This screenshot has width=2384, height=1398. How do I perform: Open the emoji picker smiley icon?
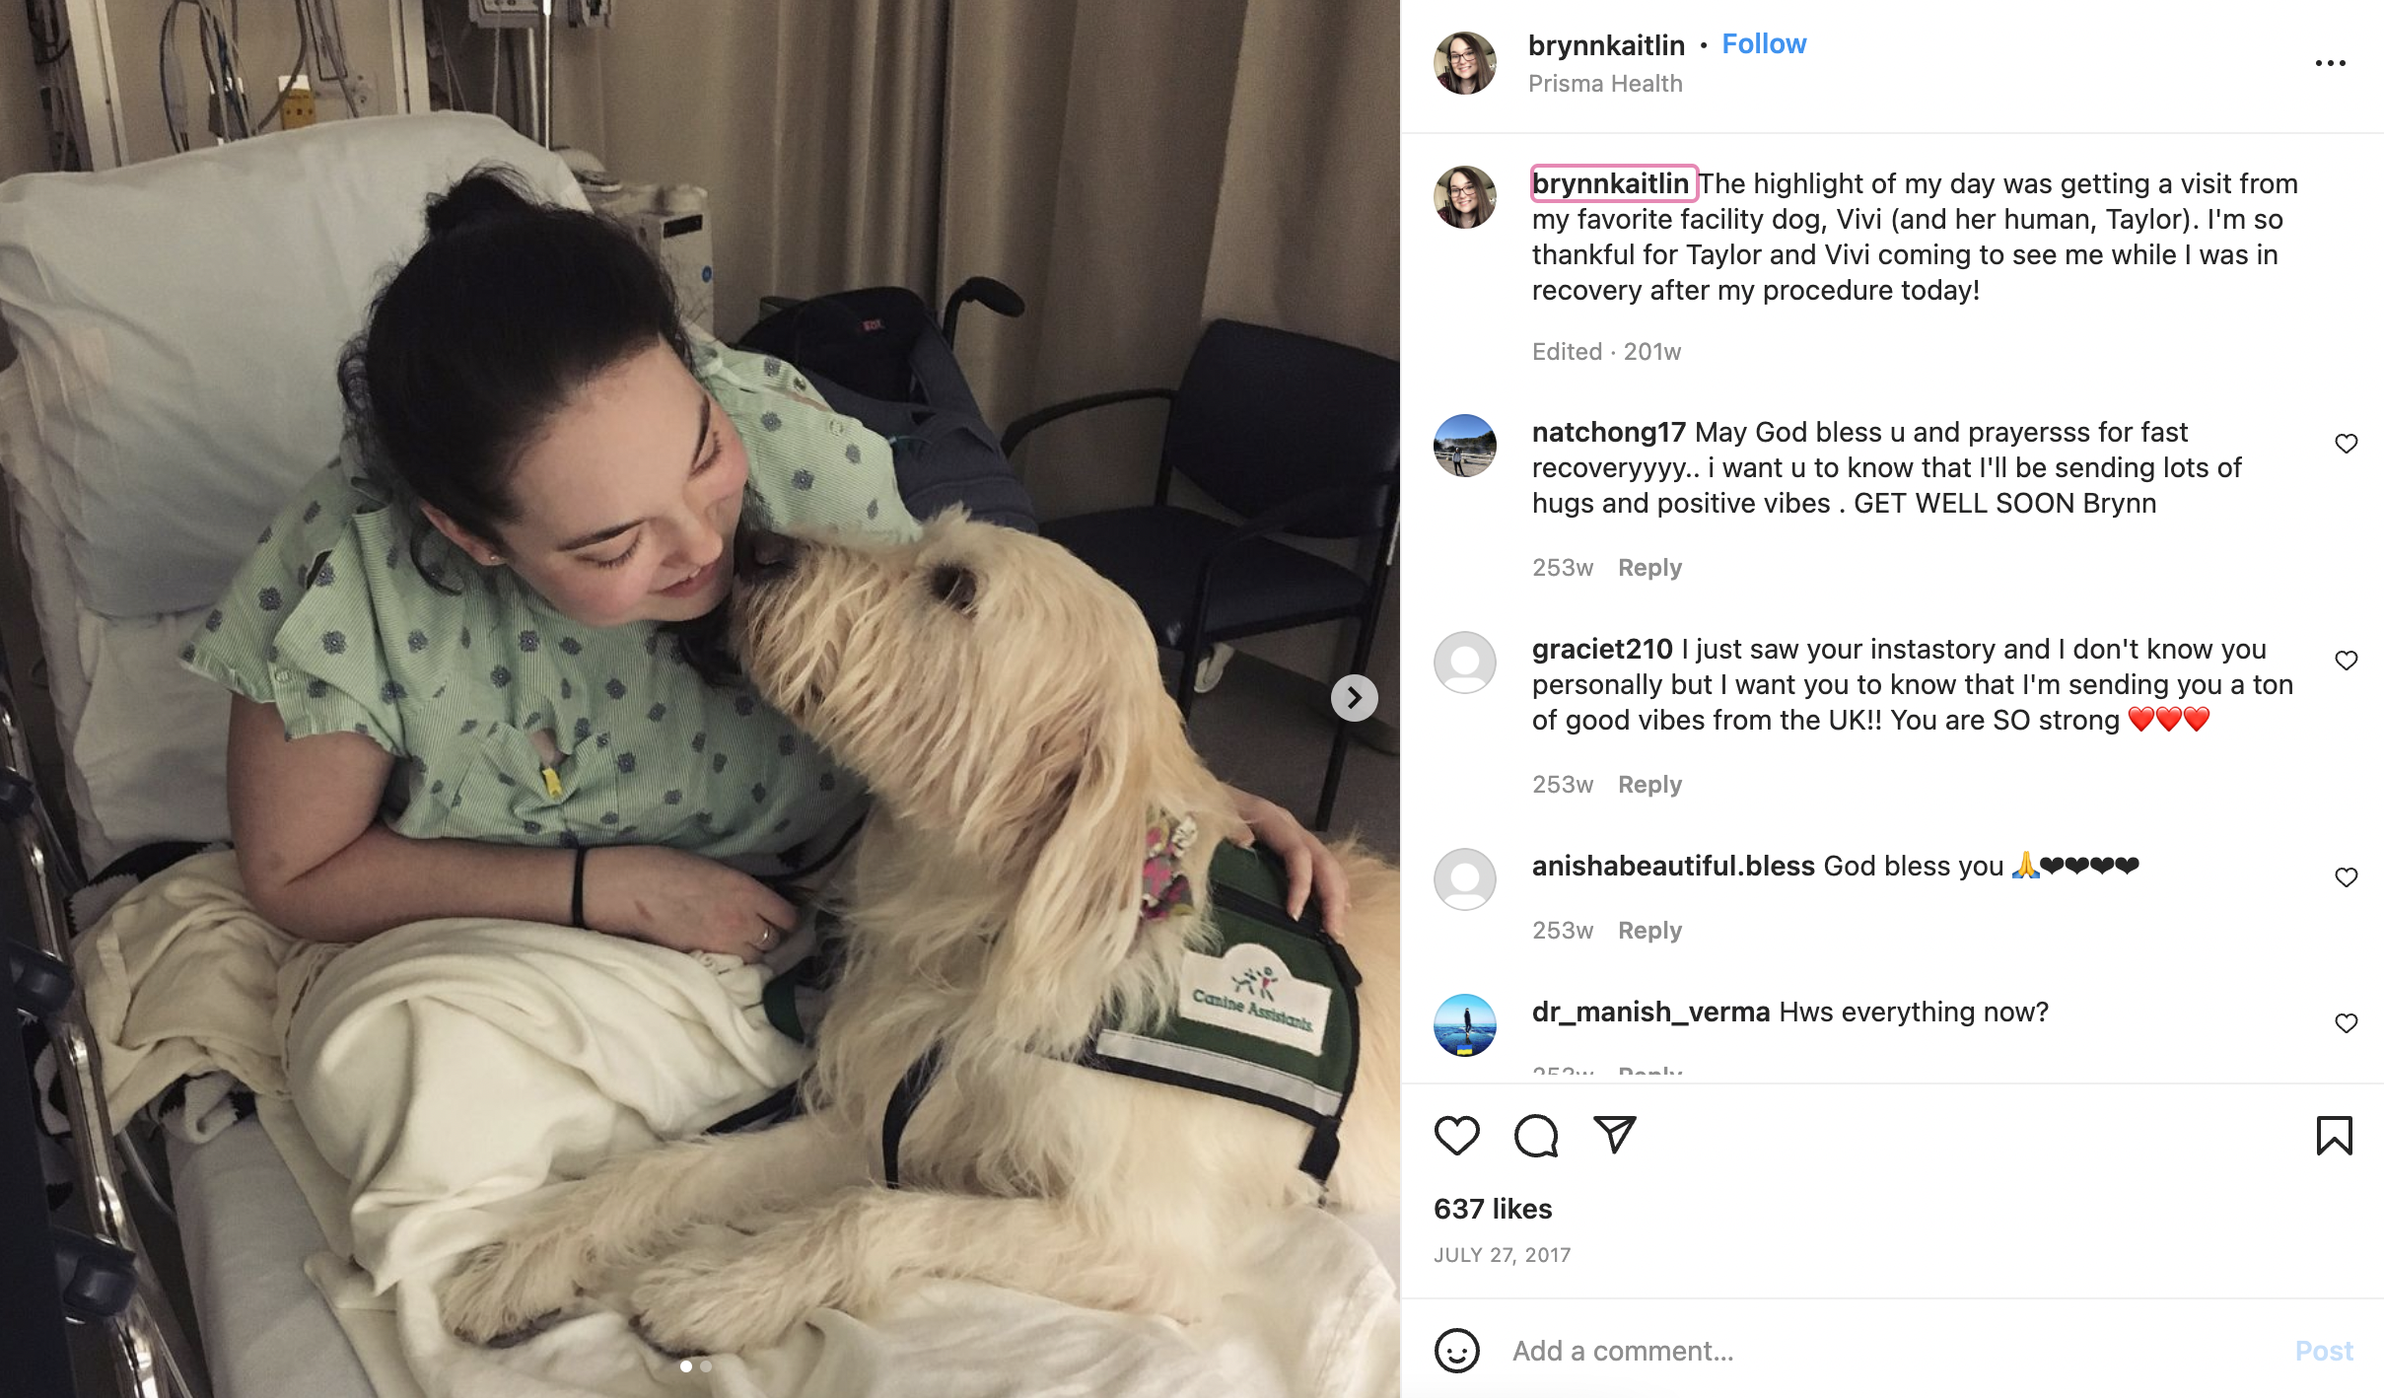tap(1456, 1351)
